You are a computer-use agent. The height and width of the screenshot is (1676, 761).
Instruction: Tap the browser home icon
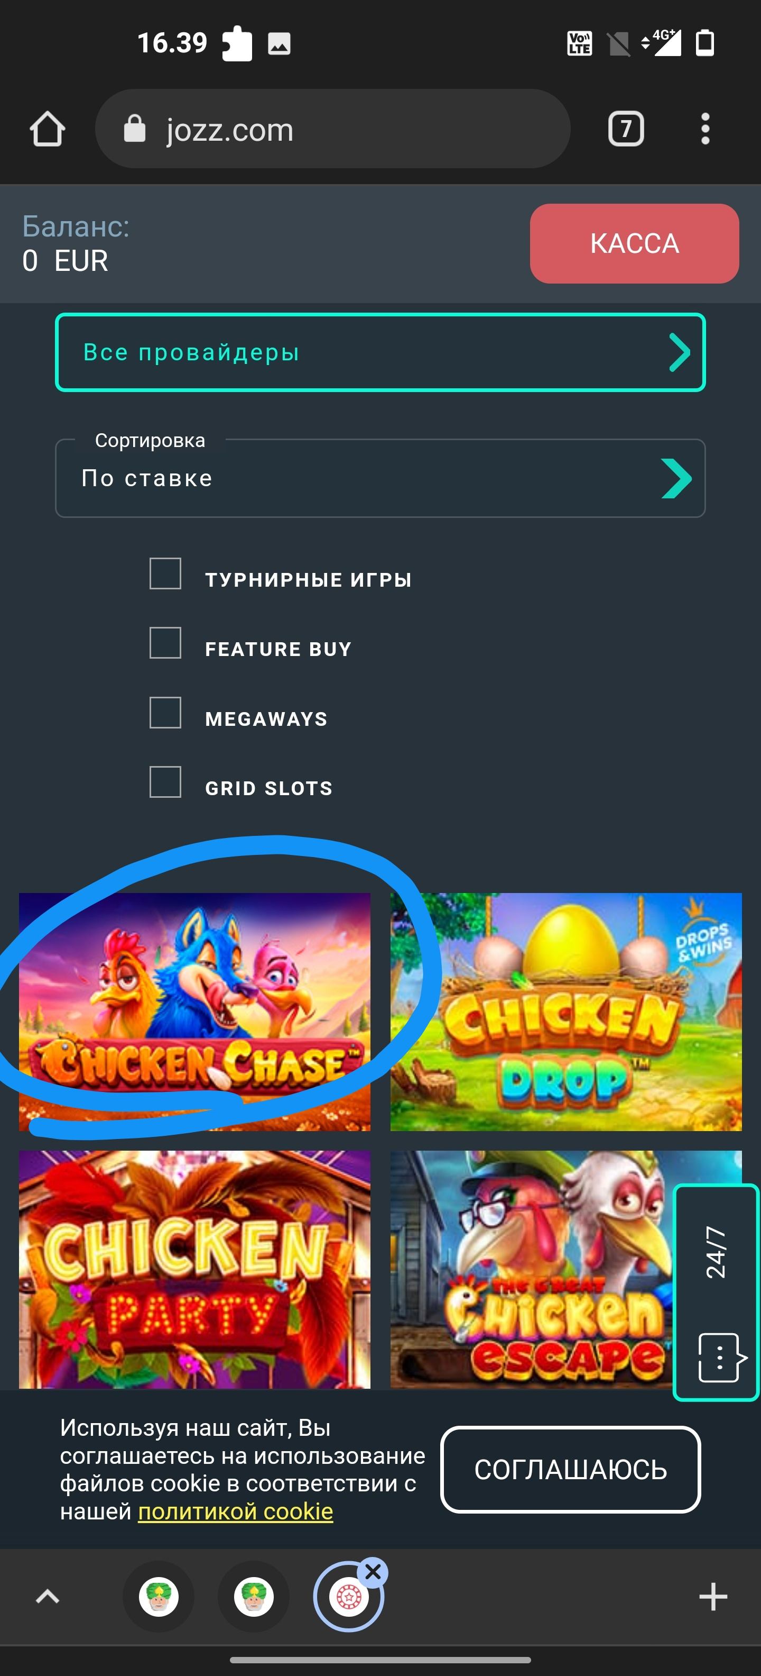[48, 129]
